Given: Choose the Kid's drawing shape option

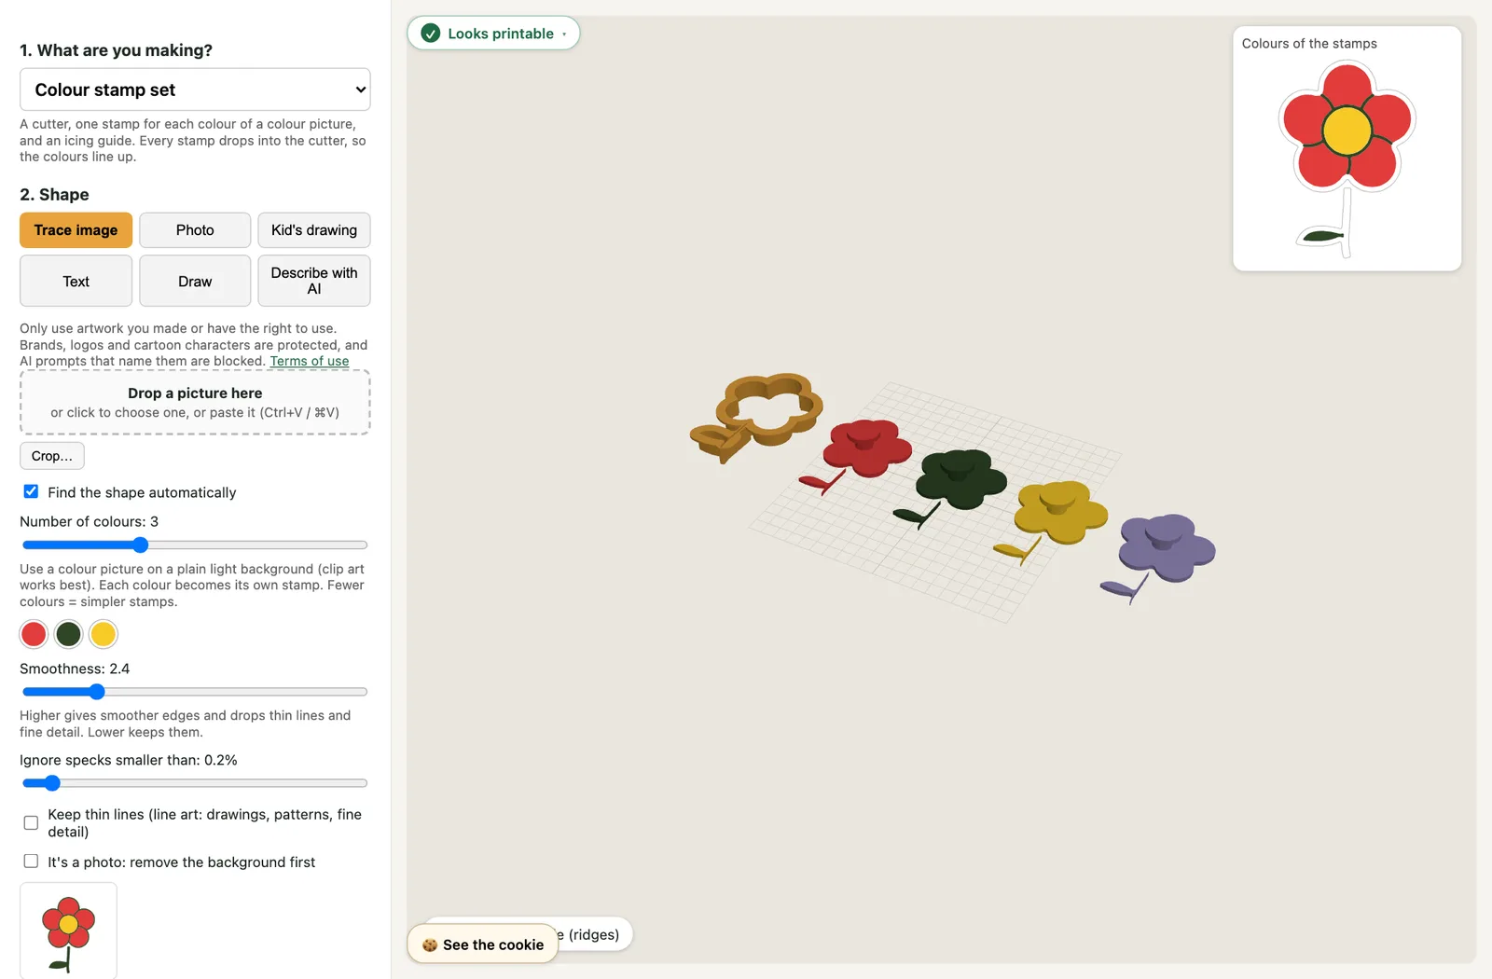Looking at the screenshot, I should (314, 230).
